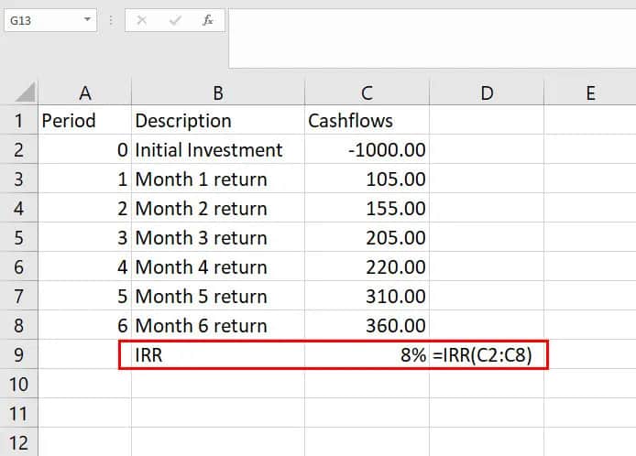Click the Insert Function fx icon
Viewport: 636px width, 456px height.
click(x=208, y=19)
